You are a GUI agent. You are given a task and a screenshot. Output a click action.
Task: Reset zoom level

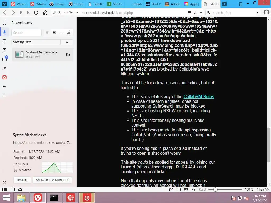pyautogui.click(x=202, y=190)
